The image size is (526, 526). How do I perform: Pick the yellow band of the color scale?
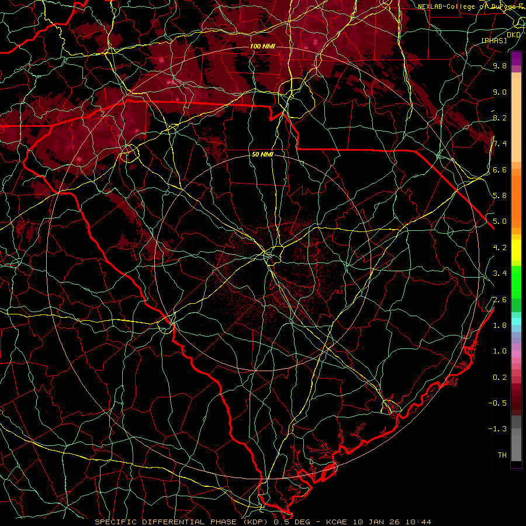516,250
